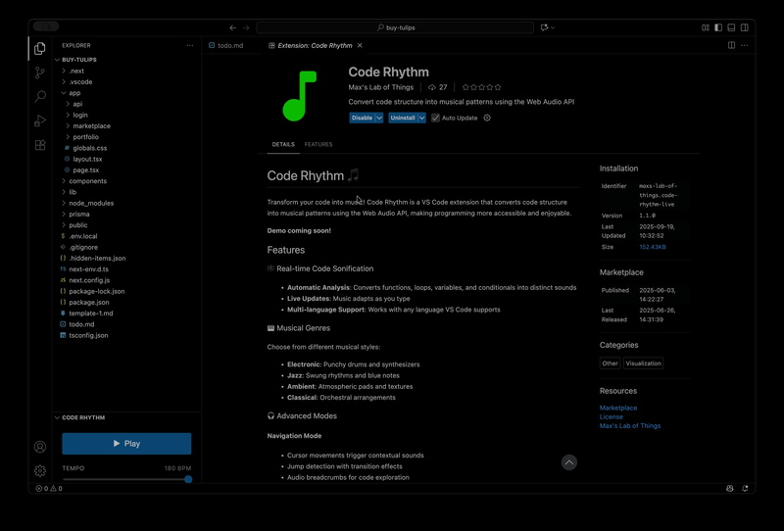Open the Source Control view

(x=40, y=72)
